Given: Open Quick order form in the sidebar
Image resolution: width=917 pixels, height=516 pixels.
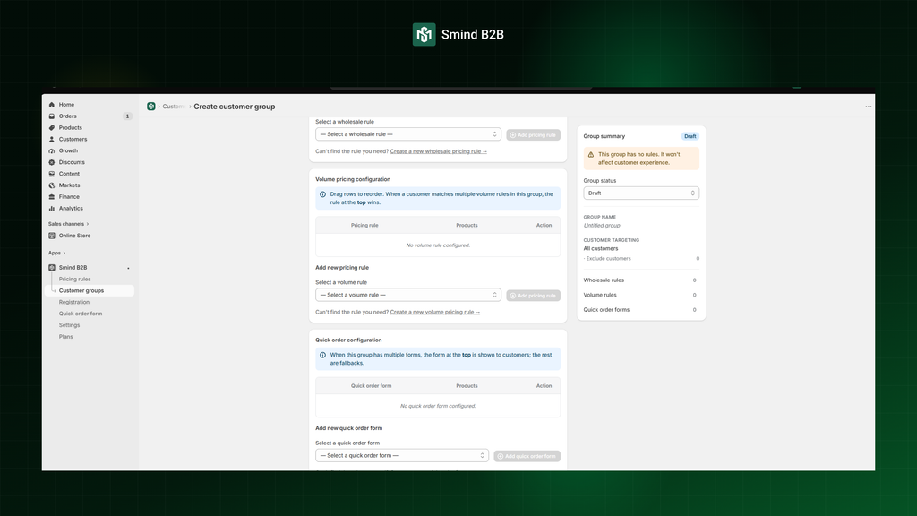Looking at the screenshot, I should 81,314.
